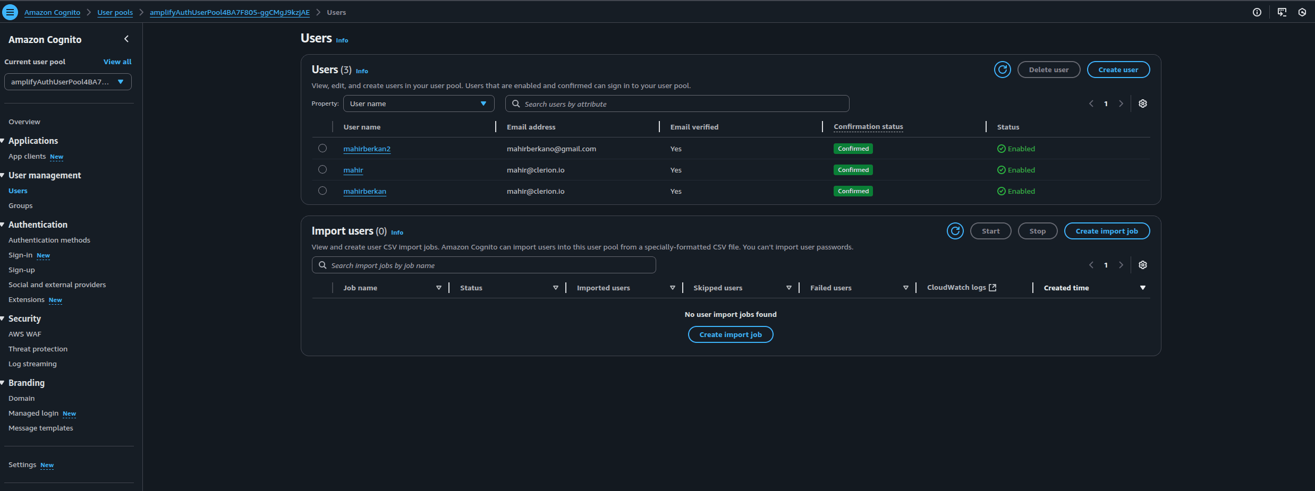Viewport: 1315px width, 491px height.
Task: Collapse the Security sidebar section
Action: pyautogui.click(x=3, y=318)
